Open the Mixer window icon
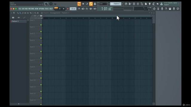This screenshot has width=191, height=107. pos(138,4)
